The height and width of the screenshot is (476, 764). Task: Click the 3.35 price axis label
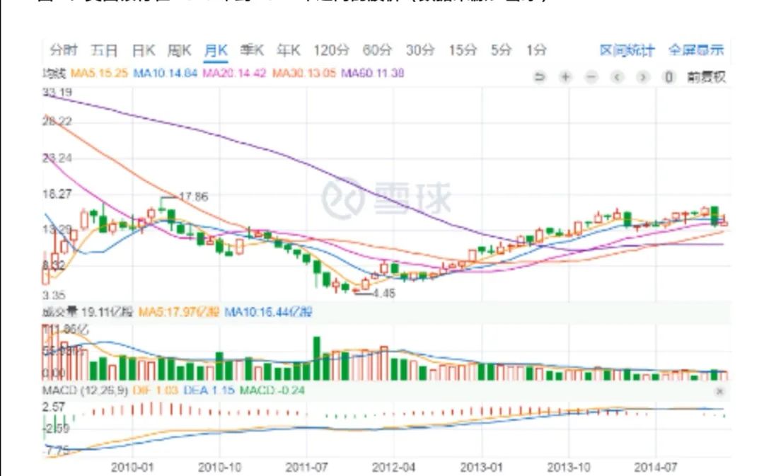(x=54, y=295)
